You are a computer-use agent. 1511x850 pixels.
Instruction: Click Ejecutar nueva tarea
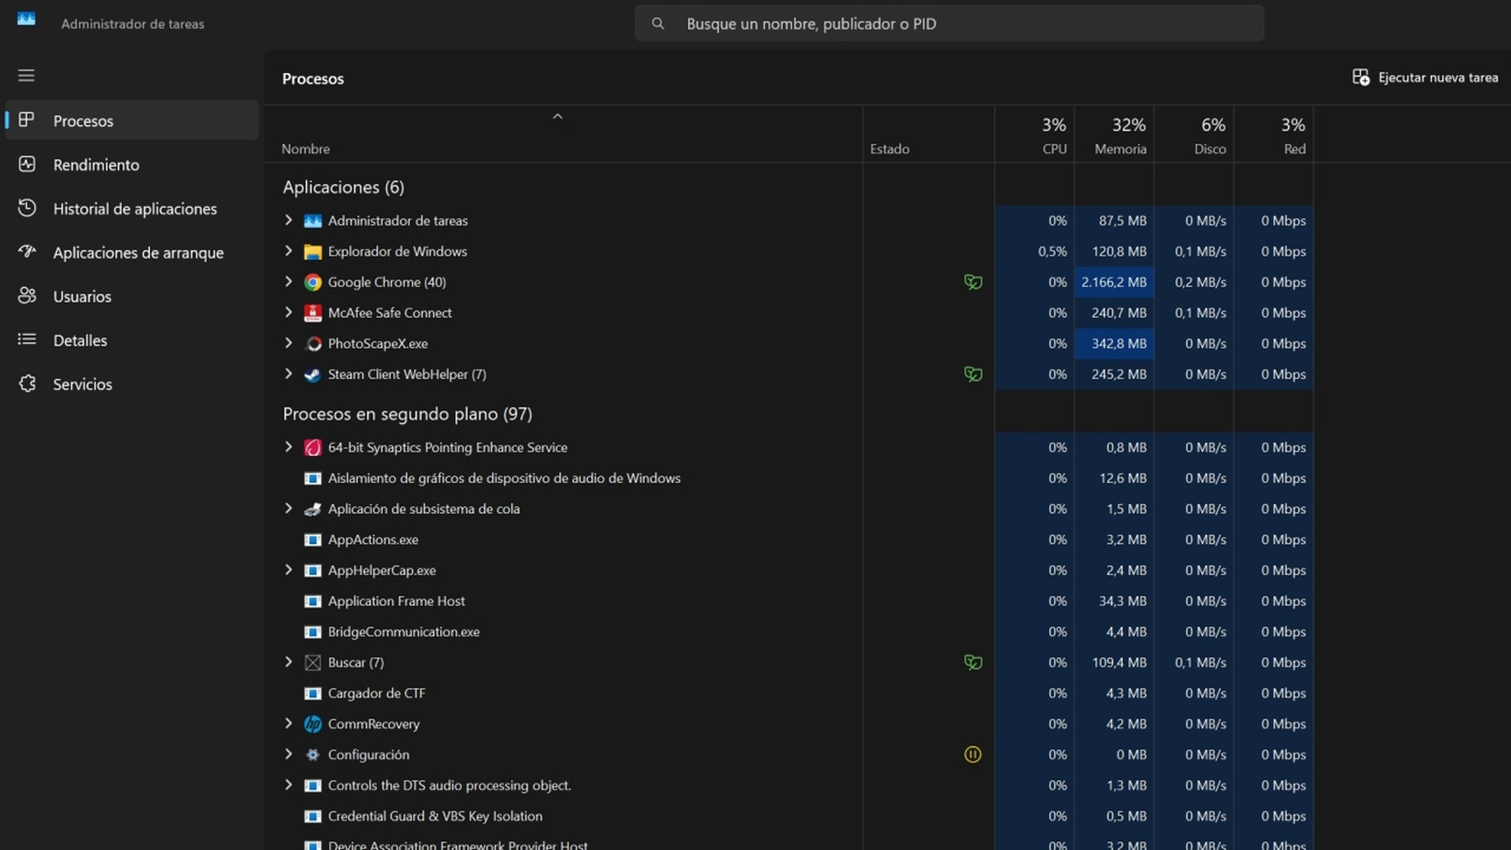pyautogui.click(x=1425, y=78)
